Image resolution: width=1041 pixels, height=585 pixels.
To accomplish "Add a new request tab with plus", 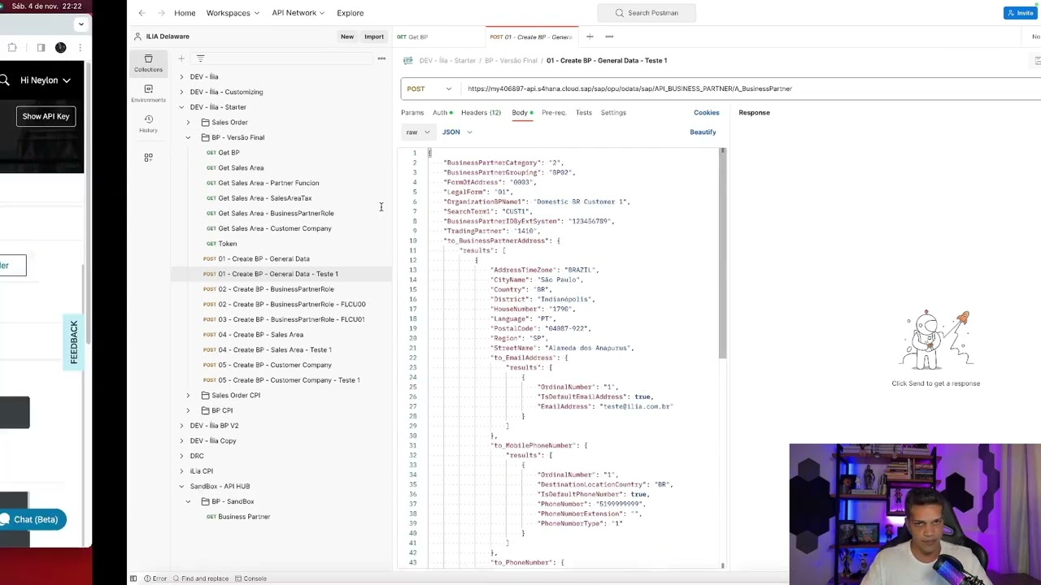I will coord(590,37).
